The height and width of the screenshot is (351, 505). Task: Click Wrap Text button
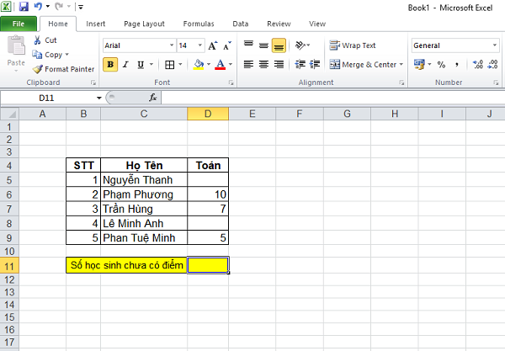point(353,45)
